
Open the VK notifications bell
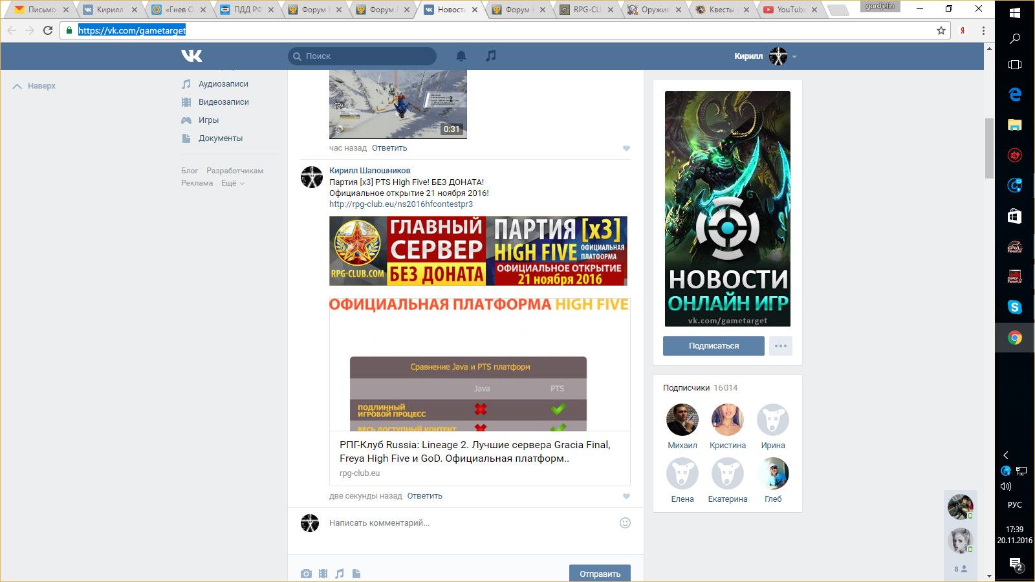461,56
